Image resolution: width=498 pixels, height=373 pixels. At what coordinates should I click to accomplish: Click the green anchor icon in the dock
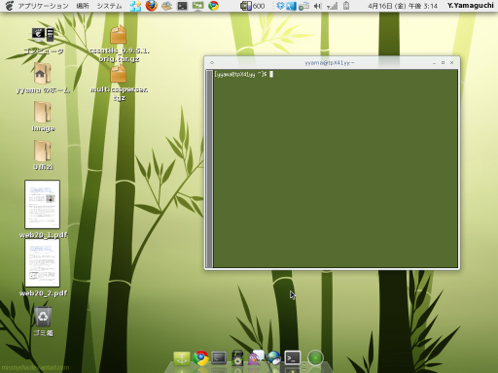coord(182,358)
